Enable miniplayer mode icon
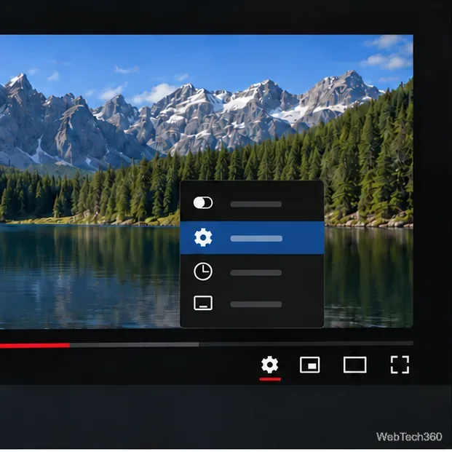This screenshot has width=452, height=452. pos(309,365)
